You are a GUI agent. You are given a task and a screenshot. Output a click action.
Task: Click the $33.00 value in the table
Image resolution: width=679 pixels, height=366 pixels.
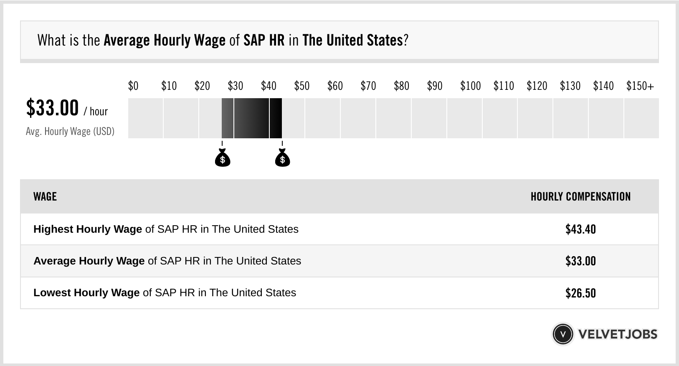pyautogui.click(x=580, y=261)
